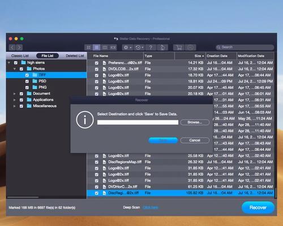This screenshot has width=283, height=226.
Task: Uncheck the Miscellaneous folder checkbox
Action: (x=22, y=106)
